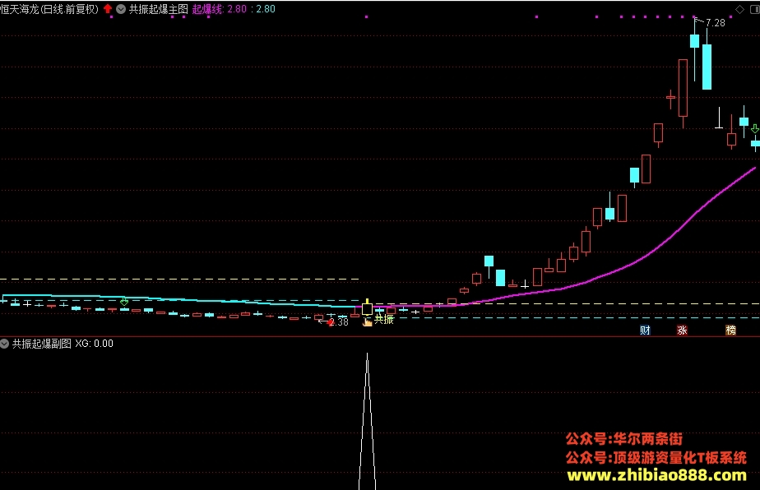Click the pointing hand icon next to 共振
The height and width of the screenshot is (490, 760).
pyautogui.click(x=368, y=321)
